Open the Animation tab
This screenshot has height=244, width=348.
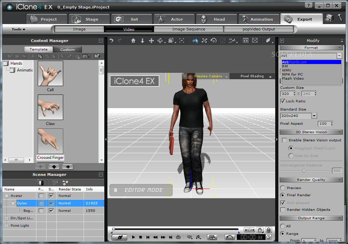(x=259, y=19)
